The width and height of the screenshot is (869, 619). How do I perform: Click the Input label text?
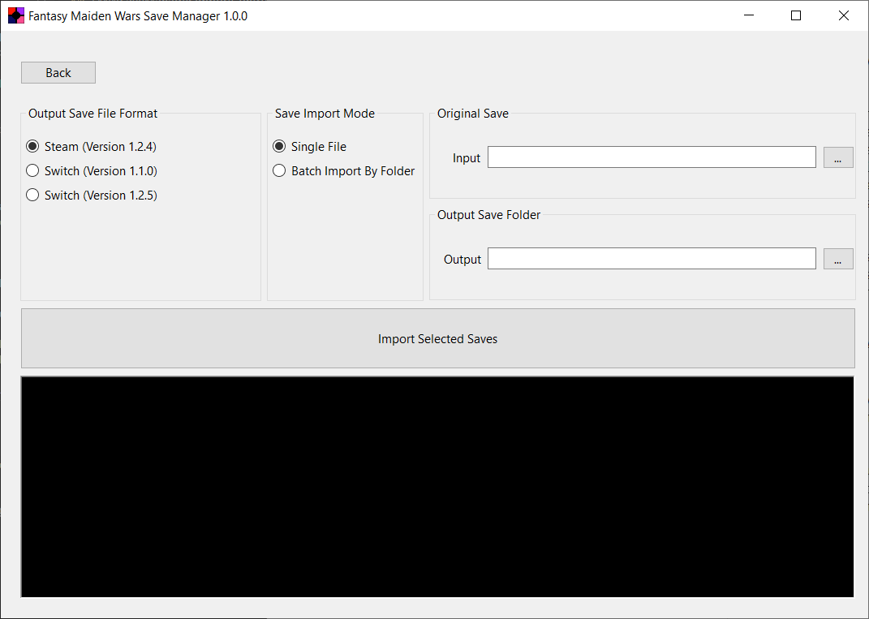[467, 158]
